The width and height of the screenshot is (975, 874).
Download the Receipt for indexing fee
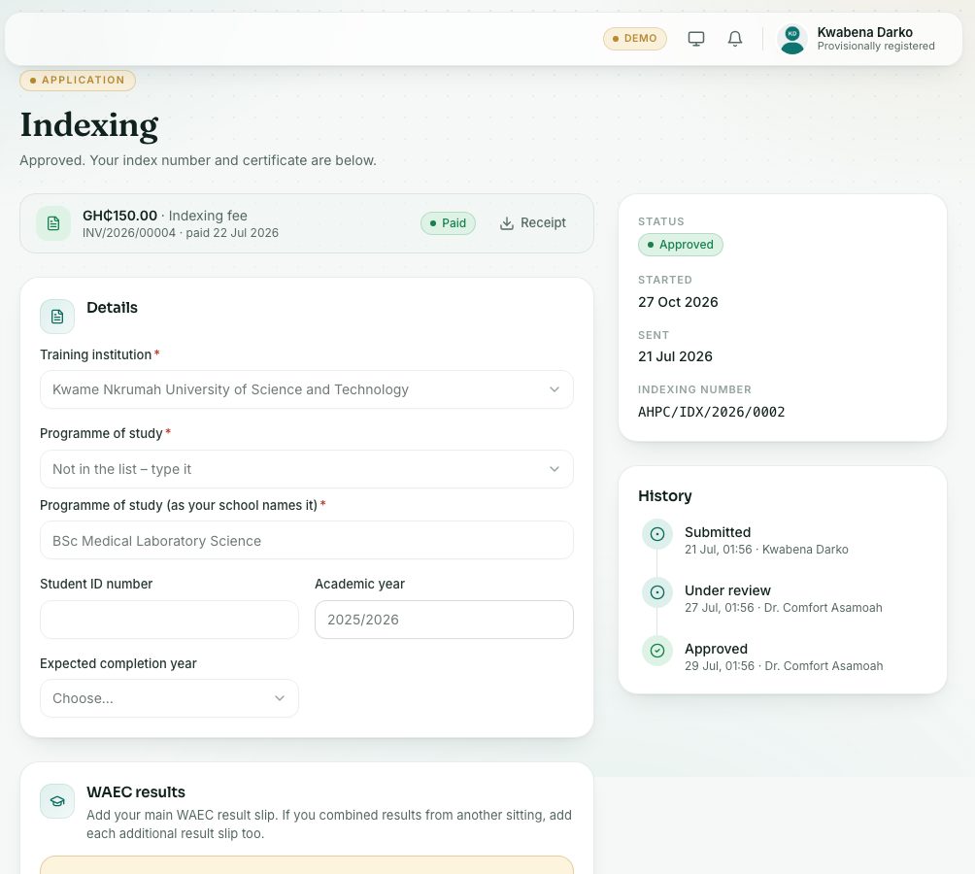[x=533, y=223]
